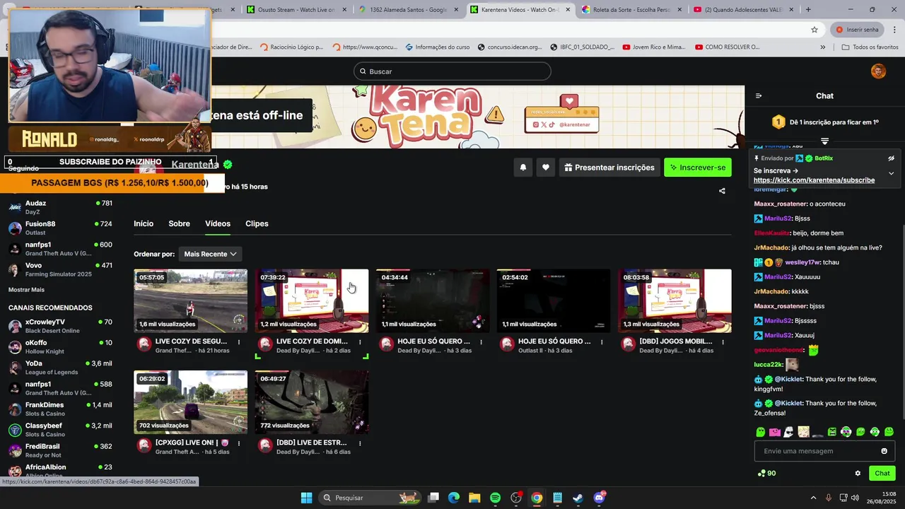Open FrediBrasil Ready or Not channel

pos(60,450)
